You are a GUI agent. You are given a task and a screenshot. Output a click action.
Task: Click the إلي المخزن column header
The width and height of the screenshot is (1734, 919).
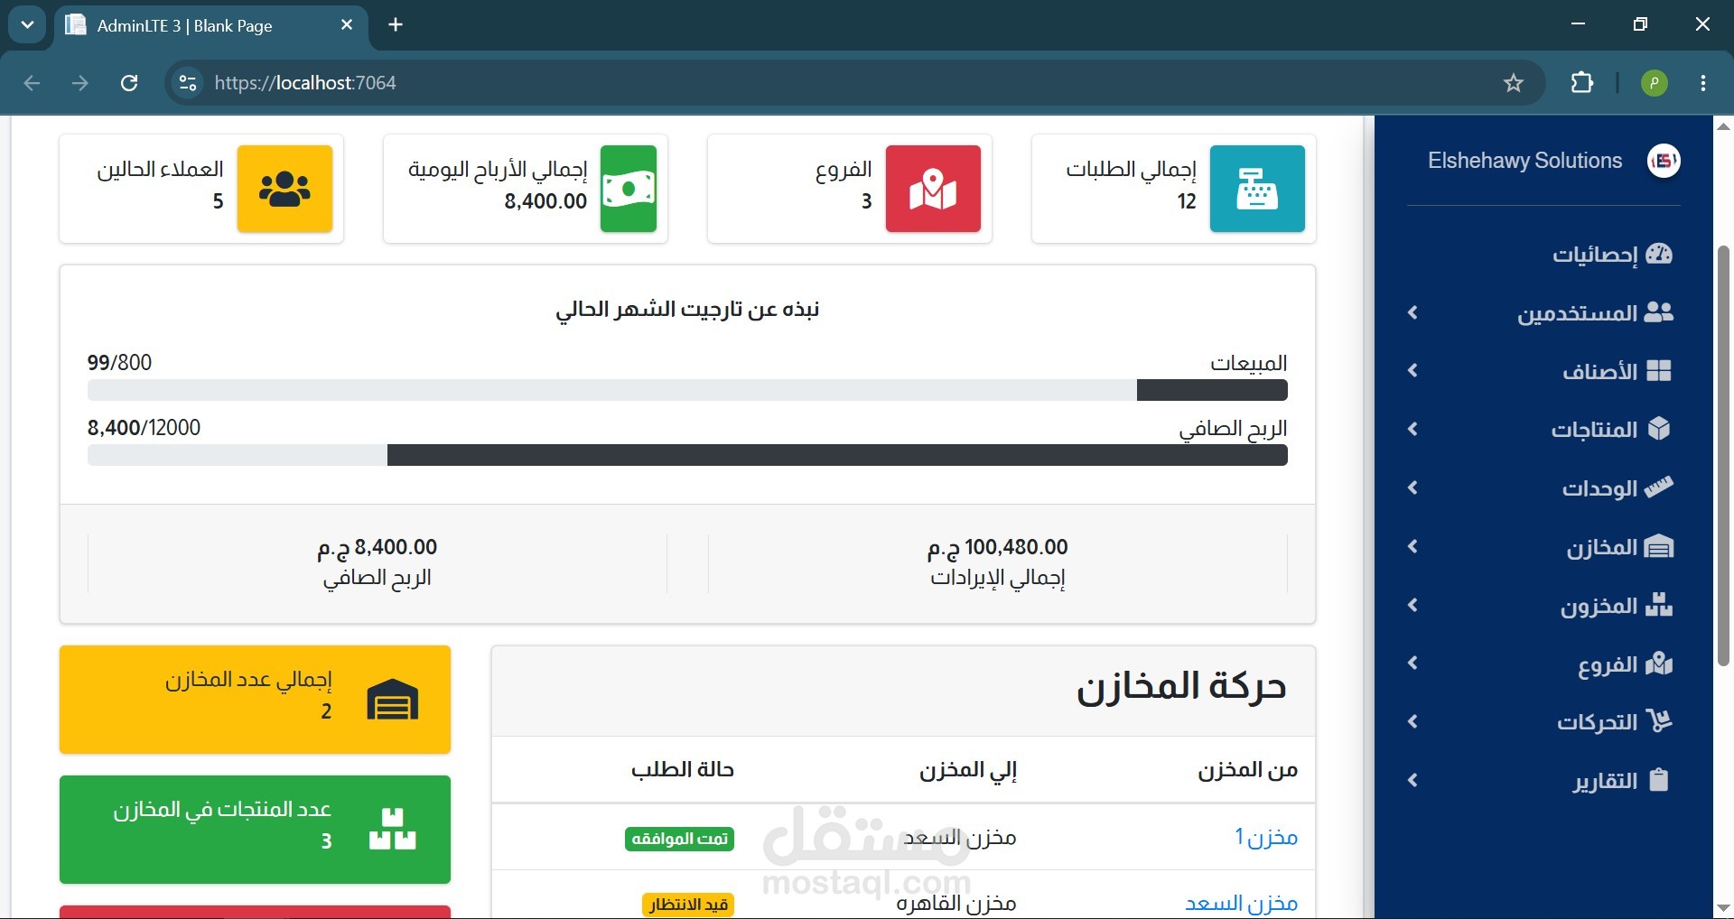(968, 770)
